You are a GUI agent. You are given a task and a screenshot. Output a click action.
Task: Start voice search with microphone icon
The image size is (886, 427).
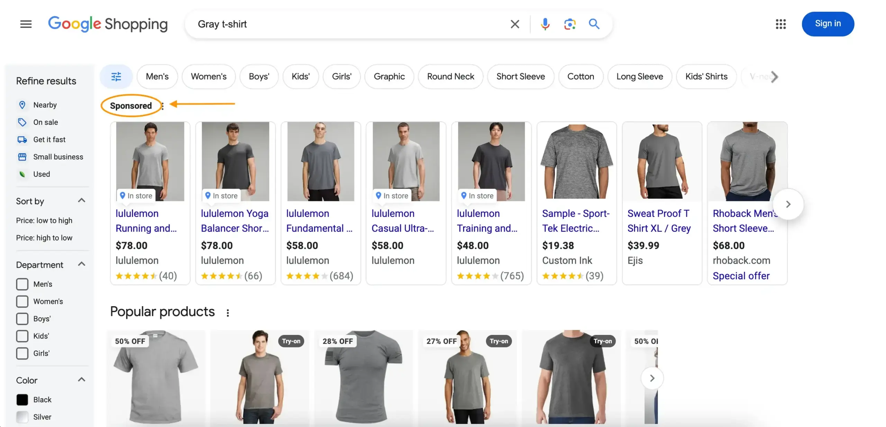coord(545,24)
